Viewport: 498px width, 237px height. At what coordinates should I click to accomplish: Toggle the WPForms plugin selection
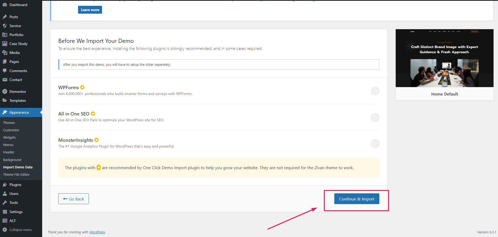(x=375, y=91)
